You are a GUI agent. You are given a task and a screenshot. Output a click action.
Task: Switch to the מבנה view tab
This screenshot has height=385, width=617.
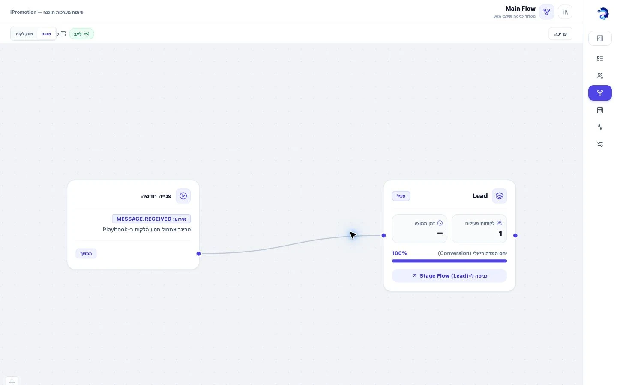click(46, 34)
